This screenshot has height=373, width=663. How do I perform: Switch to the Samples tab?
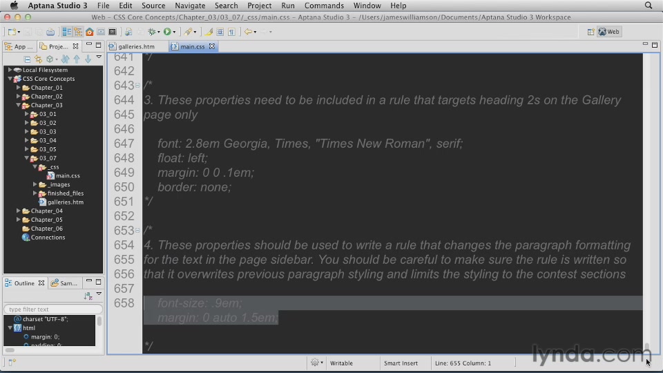pos(64,283)
